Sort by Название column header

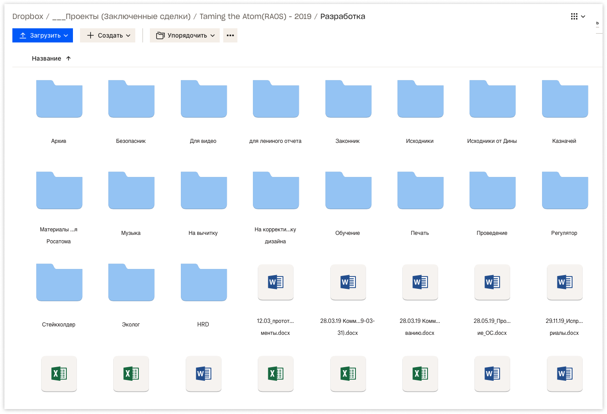coord(51,58)
